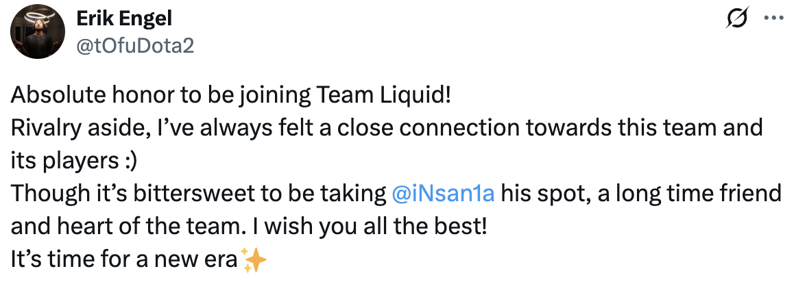794x282 pixels.
Task: Click the words "Though it's" in the tweet
Action: (55, 194)
